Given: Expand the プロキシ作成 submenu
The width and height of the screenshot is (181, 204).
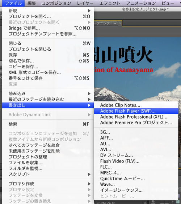Looking at the screenshot, I should pyautogui.click(x=48, y=184).
